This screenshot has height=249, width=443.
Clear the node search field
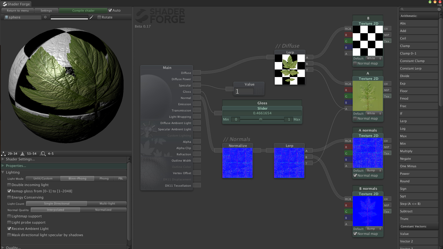pos(439,9)
